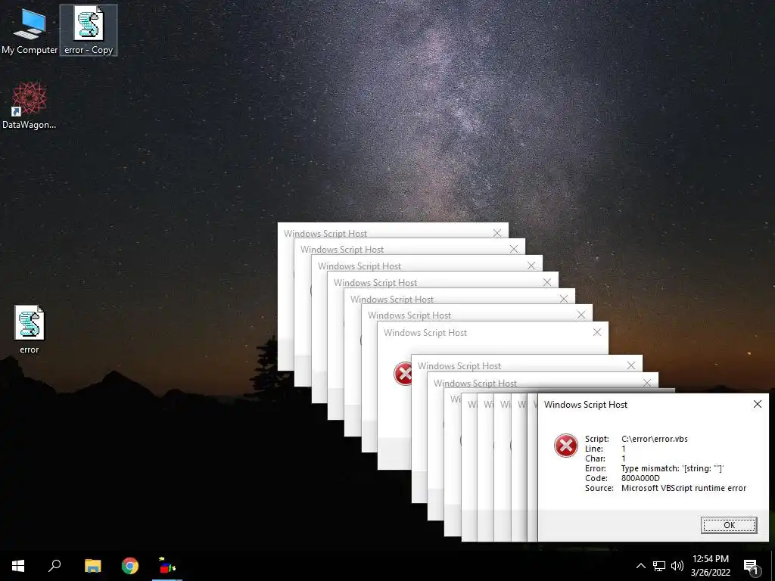This screenshot has height=581, width=775.
Task: Click the error code 800A000D
Action: point(640,478)
